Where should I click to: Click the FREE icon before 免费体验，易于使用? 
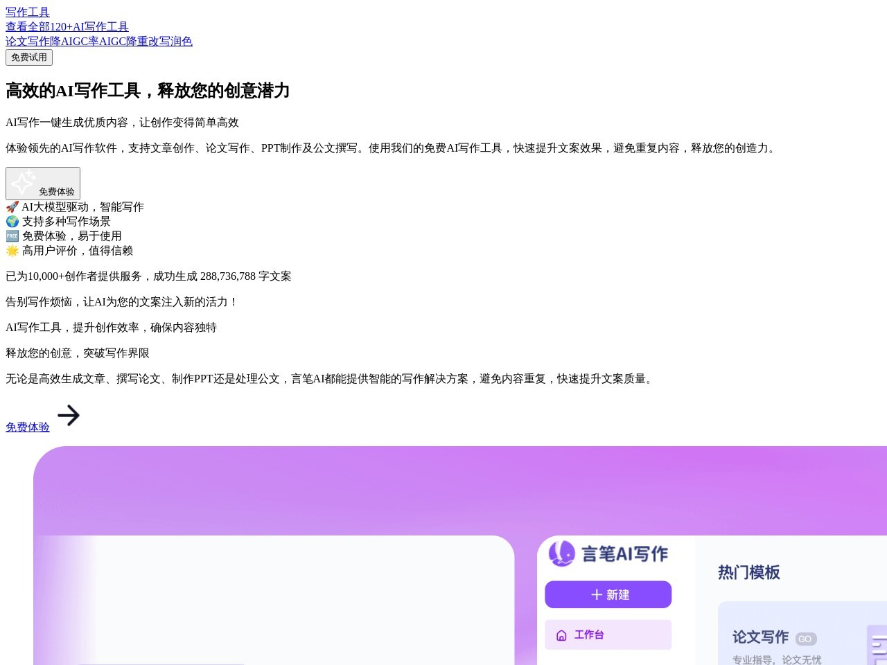12,236
